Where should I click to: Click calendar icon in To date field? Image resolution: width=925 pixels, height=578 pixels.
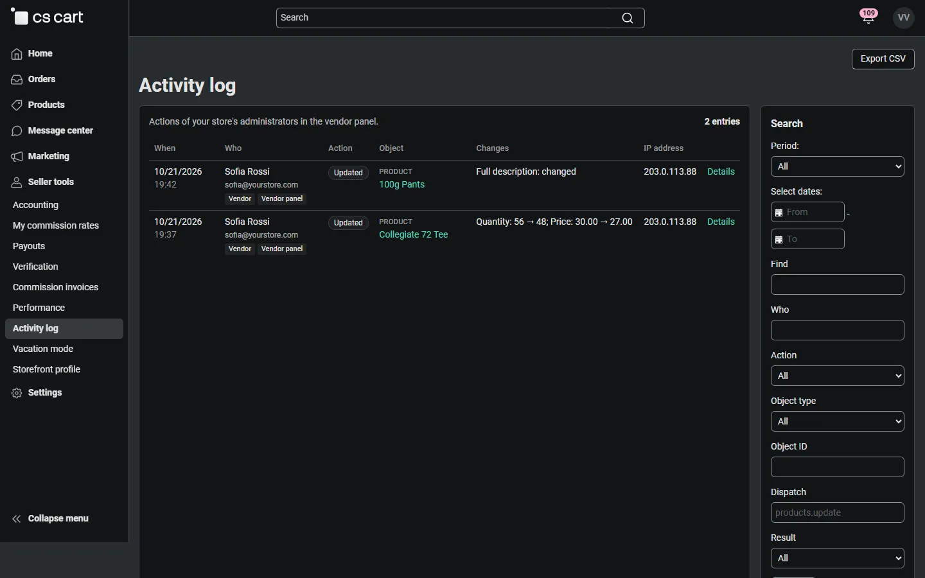pos(779,240)
